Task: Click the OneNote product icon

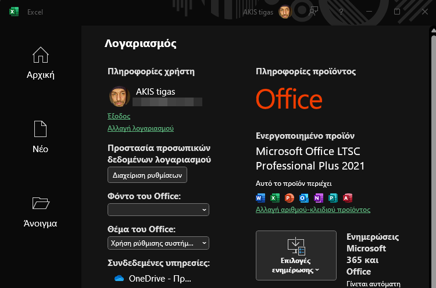Action: (319, 198)
